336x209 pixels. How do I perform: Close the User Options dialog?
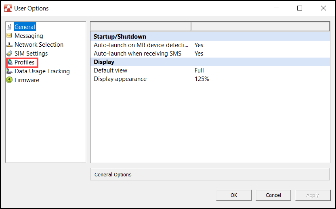pyautogui.click(x=323, y=8)
